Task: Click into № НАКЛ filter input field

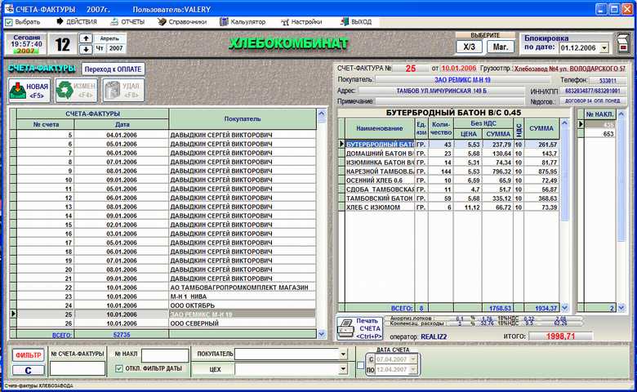Action: (165, 354)
